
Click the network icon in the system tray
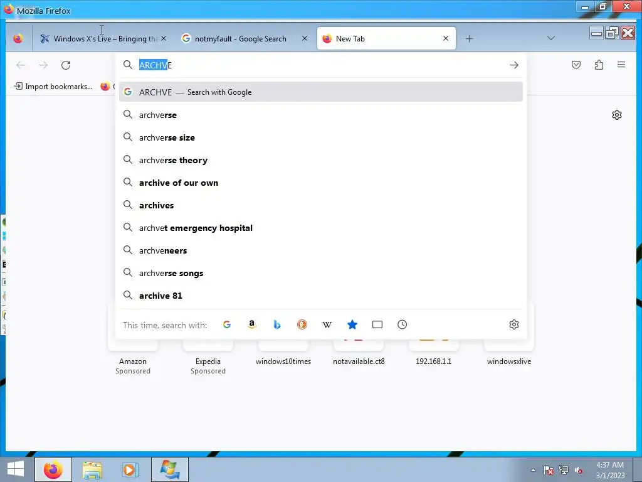coord(564,470)
